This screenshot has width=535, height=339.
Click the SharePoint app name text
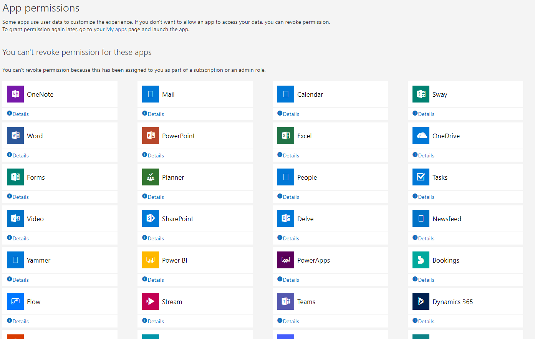[x=177, y=219]
